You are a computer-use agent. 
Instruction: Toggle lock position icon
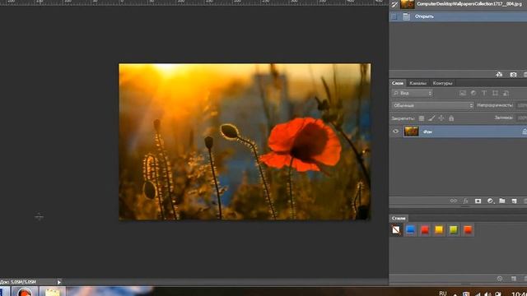pyautogui.click(x=441, y=118)
